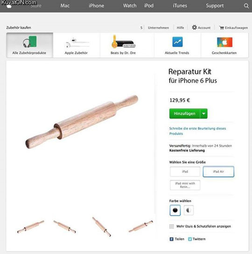Screen dimensions: 252x254
Task: Open Einkaufswagen via the shopping cart icon
Action: 221,28
